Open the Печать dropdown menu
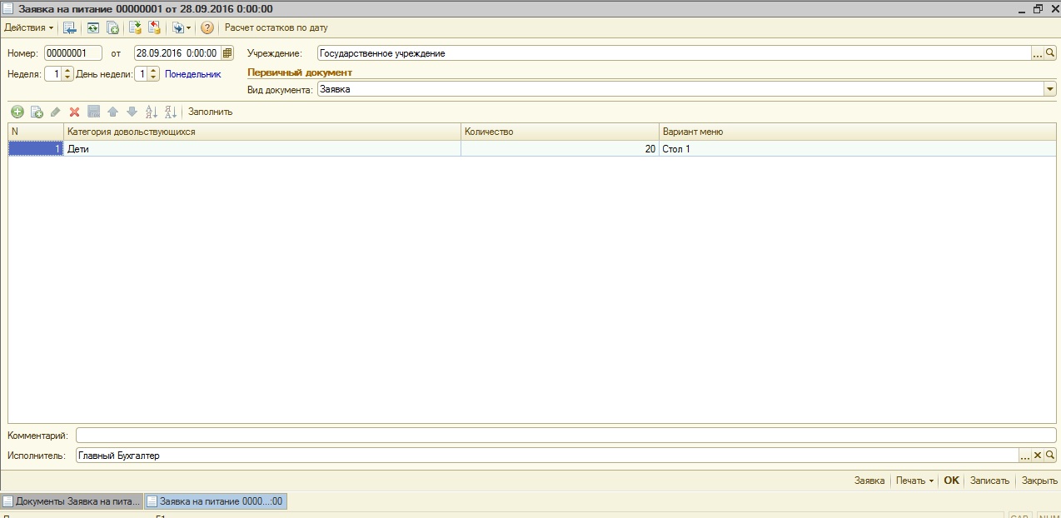Image resolution: width=1061 pixels, height=518 pixels. pos(914,481)
